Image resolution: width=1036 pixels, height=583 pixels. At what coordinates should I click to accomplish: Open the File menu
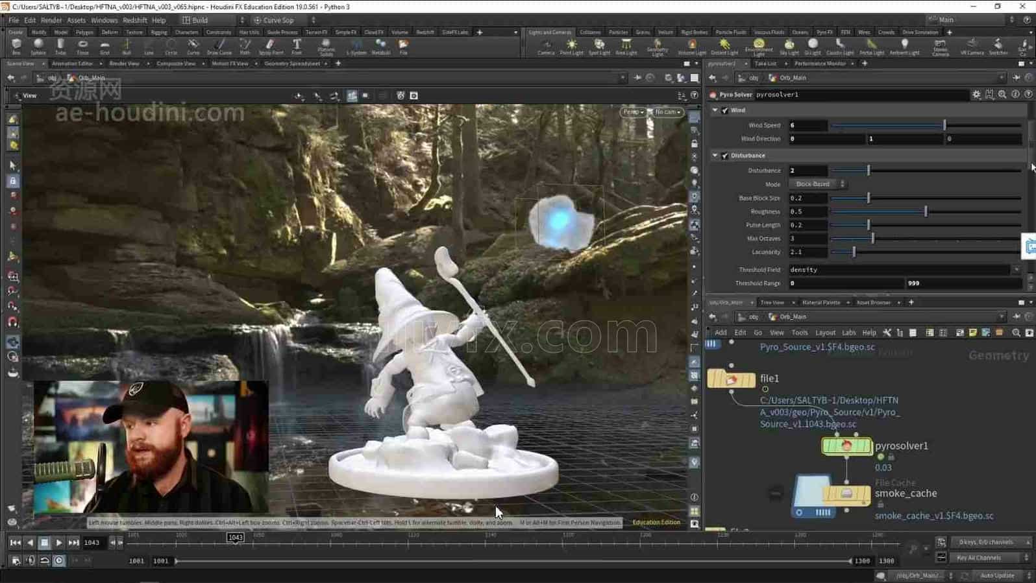click(14, 20)
